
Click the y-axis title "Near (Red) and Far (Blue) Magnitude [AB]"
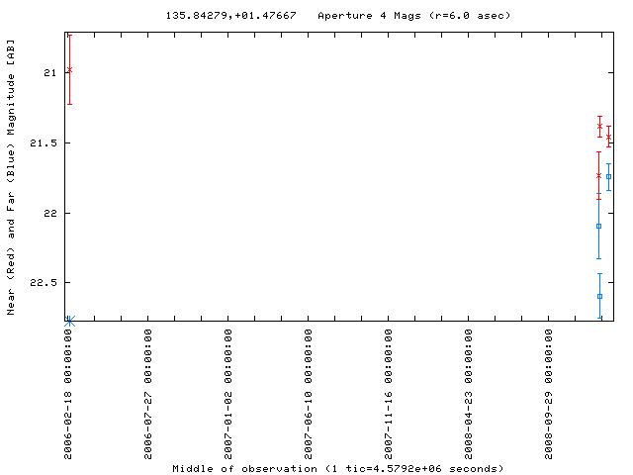11,177
